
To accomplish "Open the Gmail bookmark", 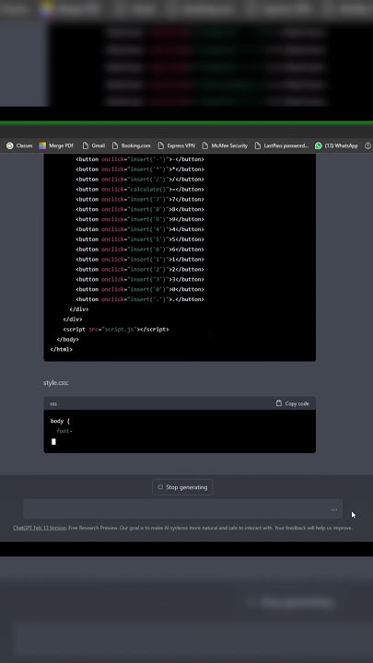I will (x=93, y=145).
